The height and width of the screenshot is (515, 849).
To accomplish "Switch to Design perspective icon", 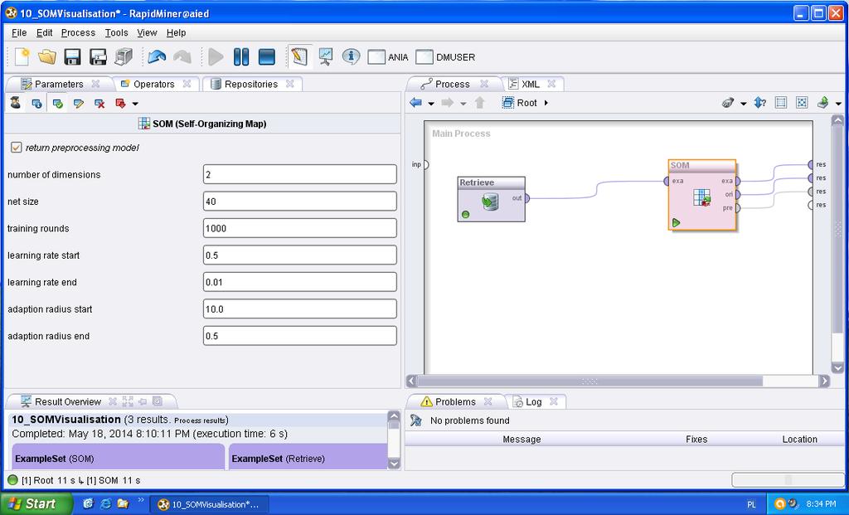I will pos(299,56).
